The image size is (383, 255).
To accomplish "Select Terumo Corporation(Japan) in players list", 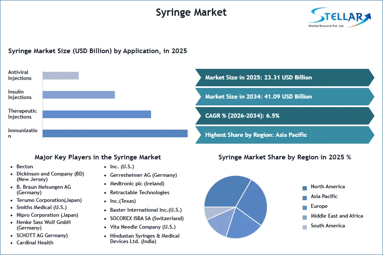I will tap(49, 200).
